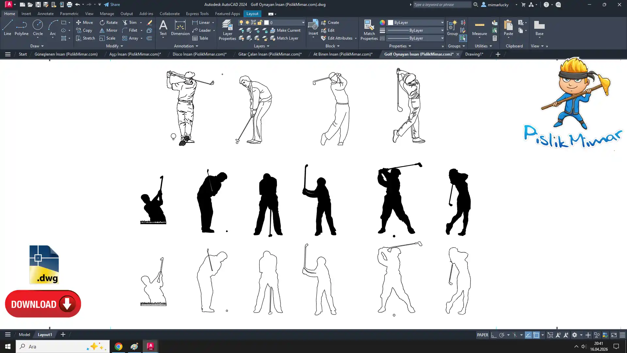Viewport: 627px width, 353px height.
Task: Toggle layer 0 lock icon
Action: (x=260, y=23)
